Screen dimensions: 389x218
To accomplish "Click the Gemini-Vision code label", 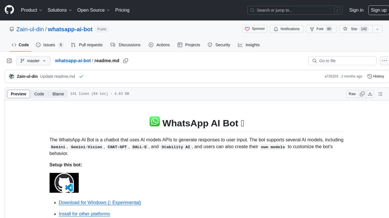I will click(x=86, y=147).
